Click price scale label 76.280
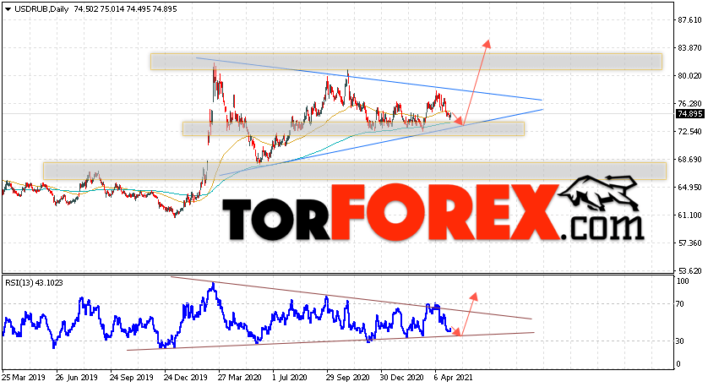The height and width of the screenshot is (387, 708). click(689, 103)
